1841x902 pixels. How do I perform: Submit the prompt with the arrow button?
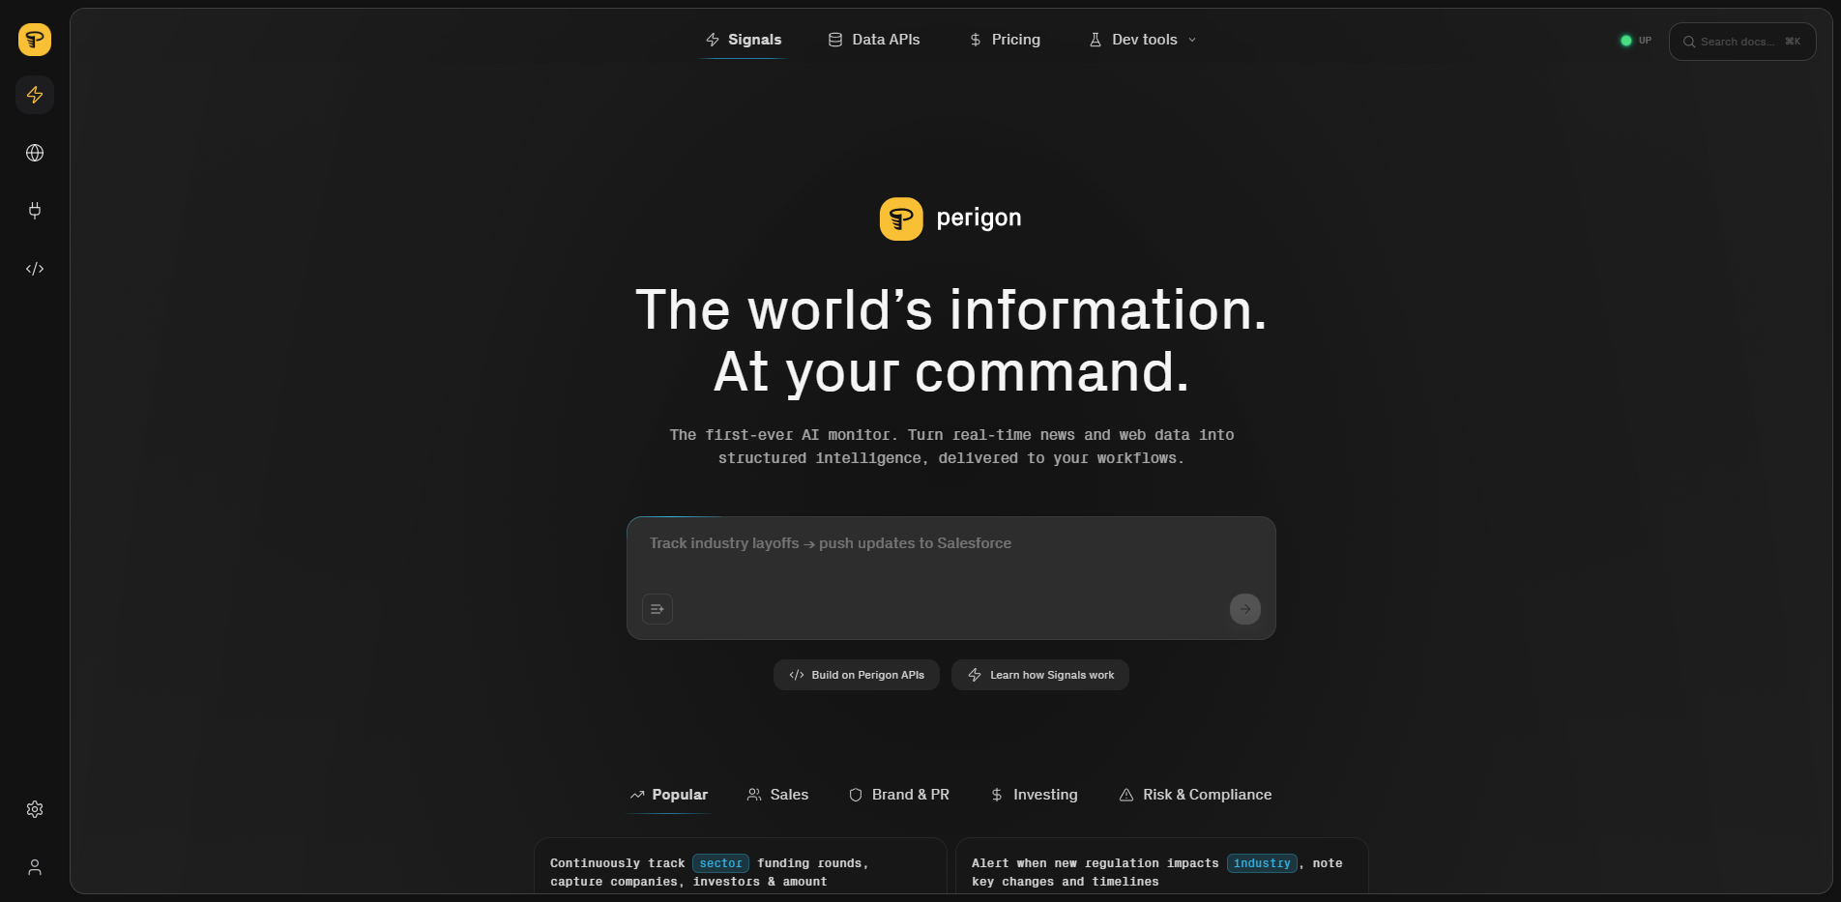[1245, 609]
